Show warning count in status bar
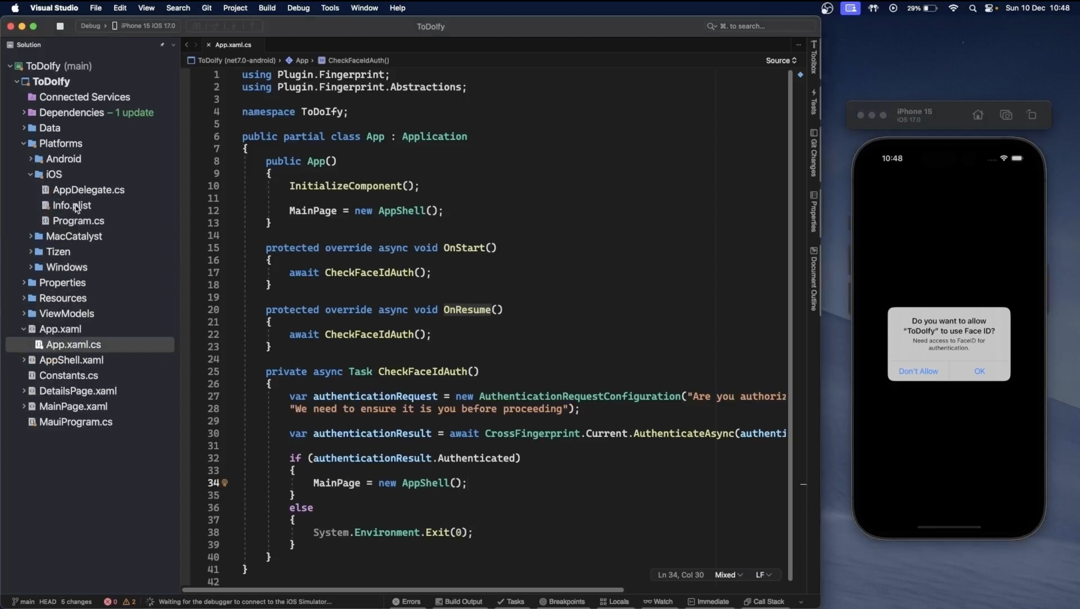The height and width of the screenshot is (609, 1080). (x=129, y=601)
